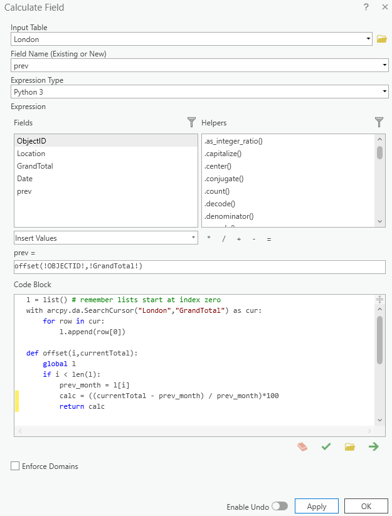Verify expression with green checkmark
The width and height of the screenshot is (392, 516).
(x=326, y=446)
